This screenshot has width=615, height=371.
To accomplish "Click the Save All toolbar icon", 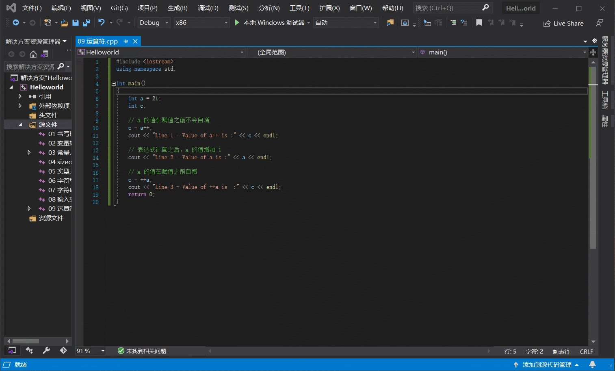I will [x=87, y=23].
